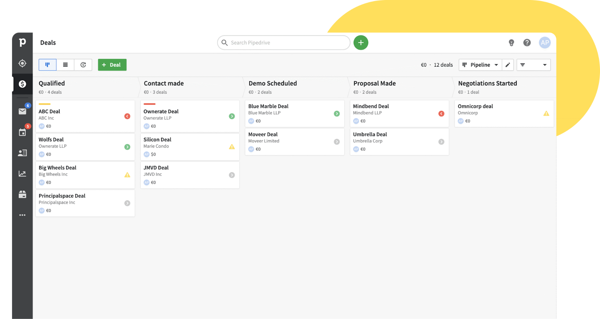Image resolution: width=600 pixels, height=319 pixels.
Task: Open the Contacts icon in sidebar
Action: point(22,153)
